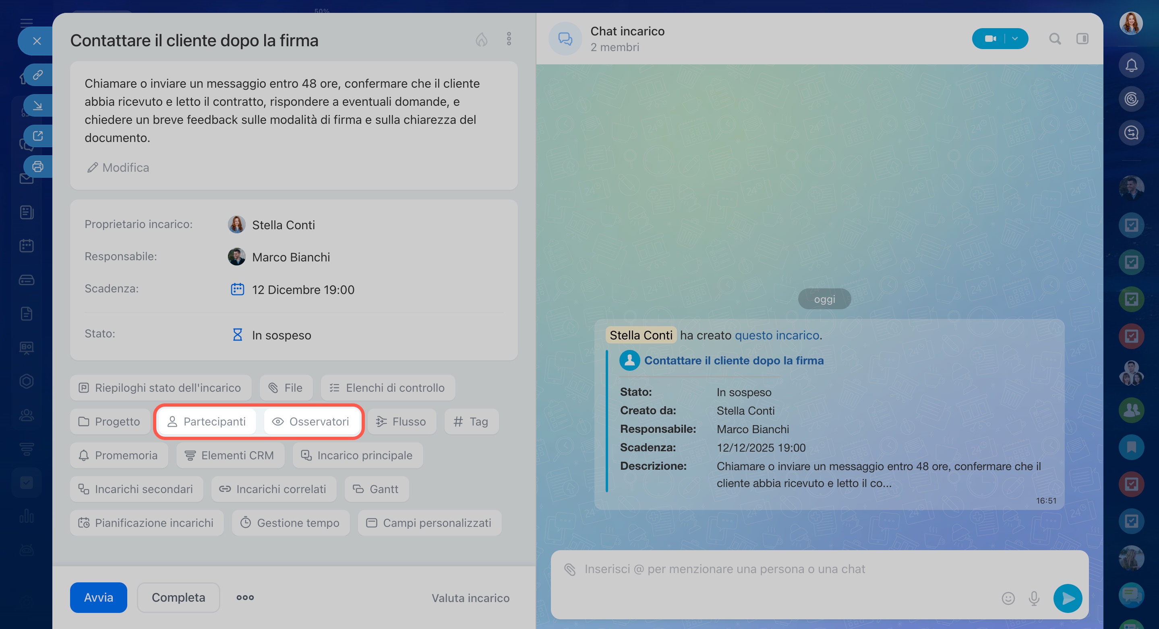
Task: Follow the 'questo incarico' link
Action: pos(776,335)
